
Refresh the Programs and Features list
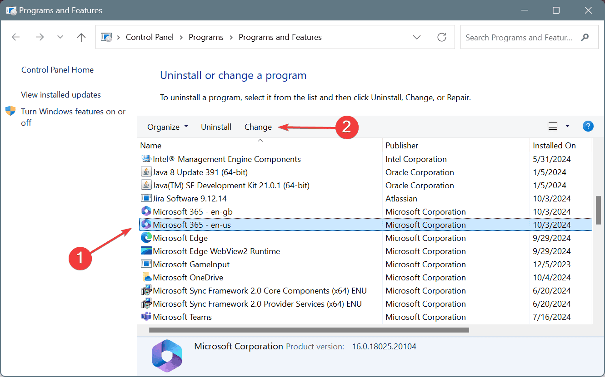[x=442, y=37]
